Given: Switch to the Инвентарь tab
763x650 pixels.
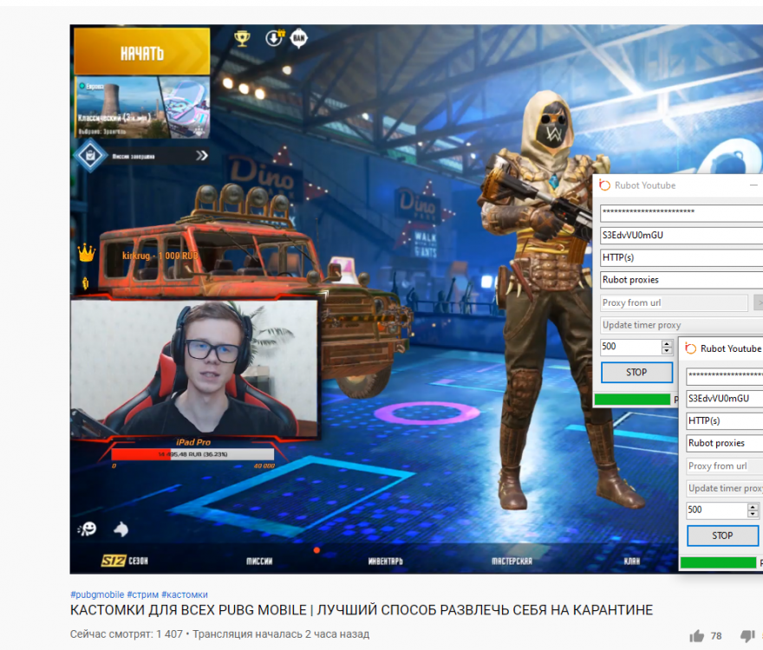Looking at the screenshot, I should [385, 561].
